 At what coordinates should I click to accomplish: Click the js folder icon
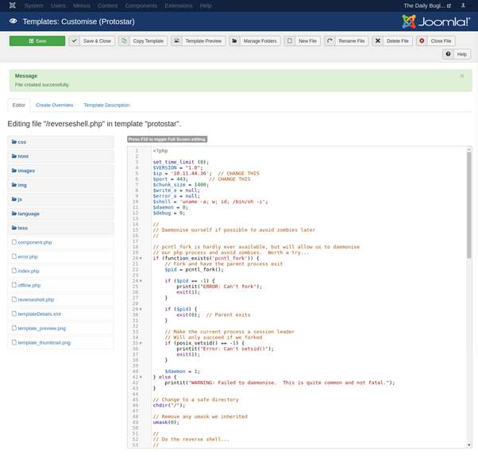pos(14,199)
